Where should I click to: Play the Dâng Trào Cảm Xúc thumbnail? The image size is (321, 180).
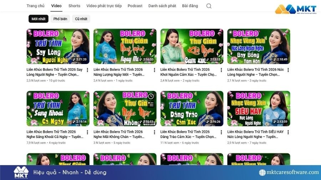tap(192, 108)
